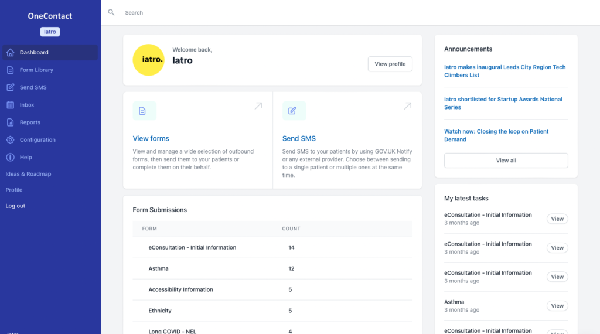
Task: Click View all announcements button
Action: 506,161
